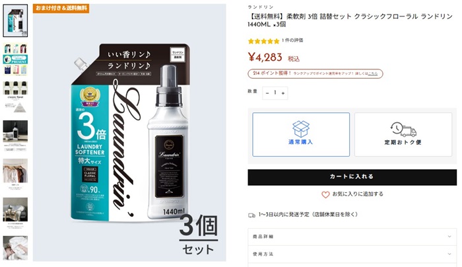Click the quantity input field
Image resolution: width=462 pixels, height=267 pixels.
coord(275,93)
